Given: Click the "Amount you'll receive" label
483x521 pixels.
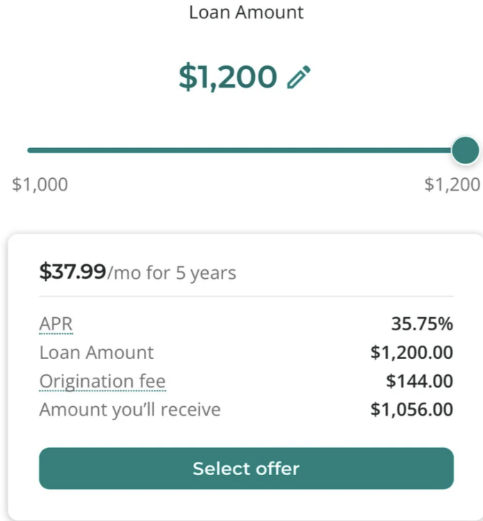Looking at the screenshot, I should pyautogui.click(x=129, y=410).
